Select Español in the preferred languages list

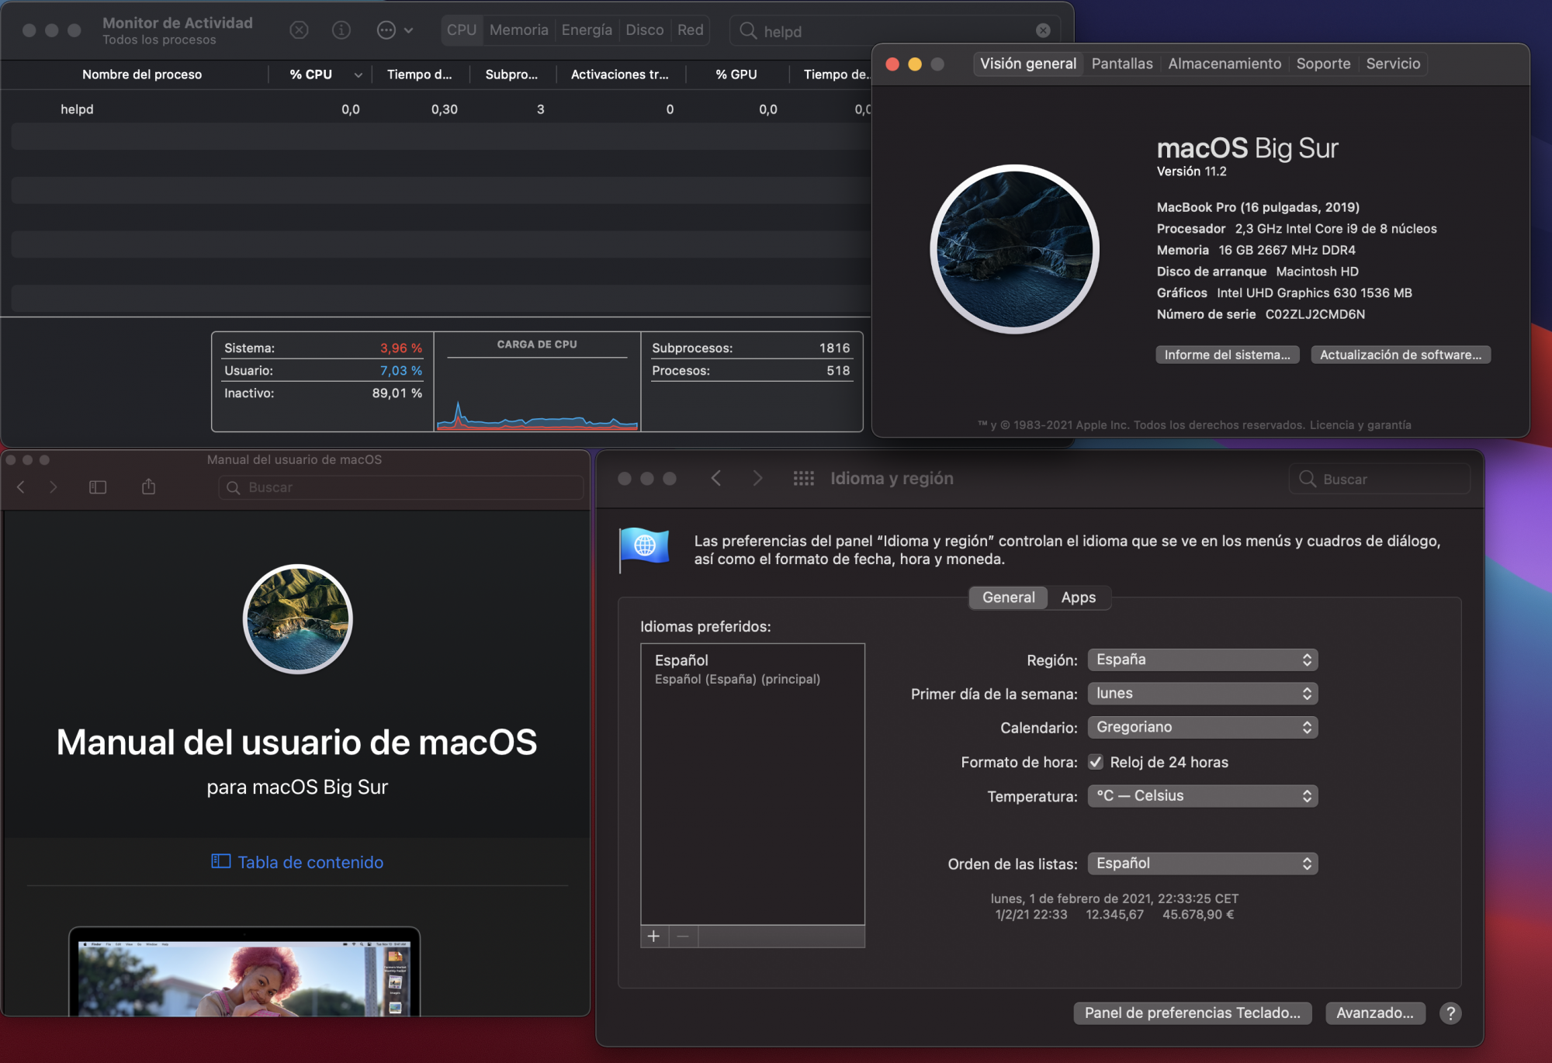tap(753, 669)
